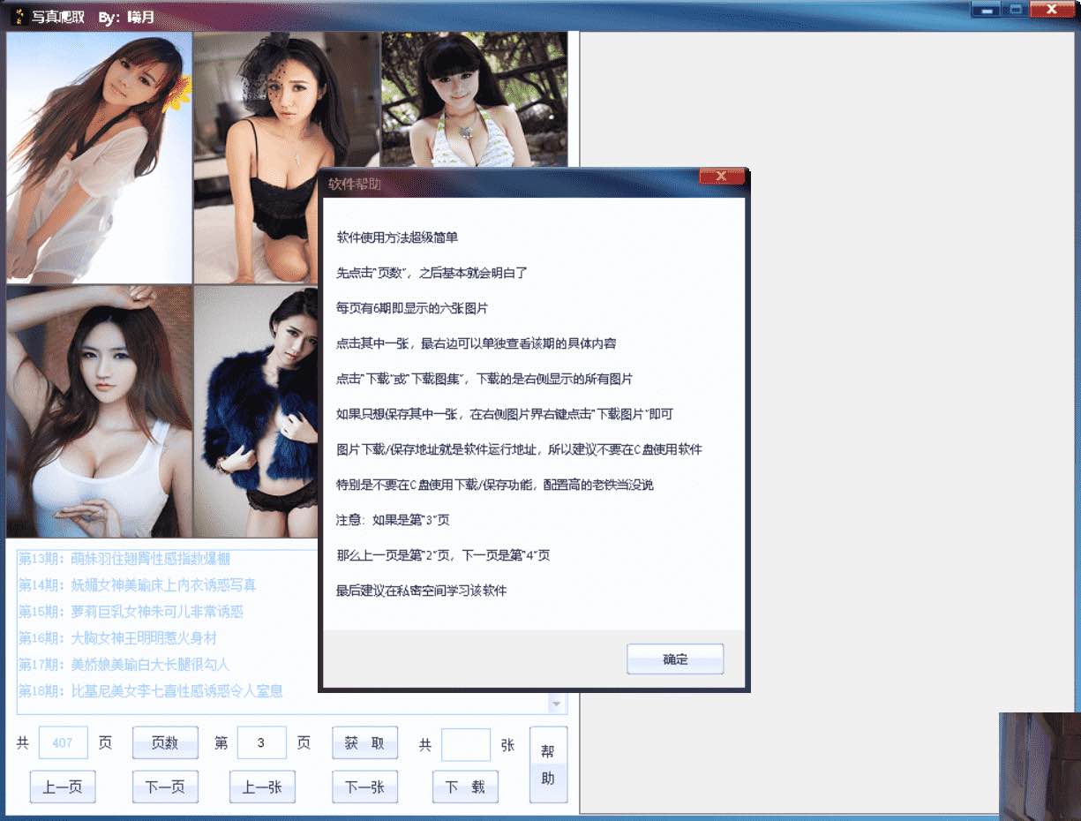Select list entry 第16期

(x=117, y=638)
